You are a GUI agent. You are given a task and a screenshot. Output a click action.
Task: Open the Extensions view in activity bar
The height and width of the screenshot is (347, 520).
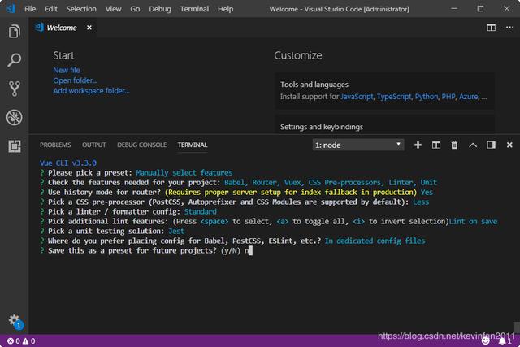[x=15, y=146]
